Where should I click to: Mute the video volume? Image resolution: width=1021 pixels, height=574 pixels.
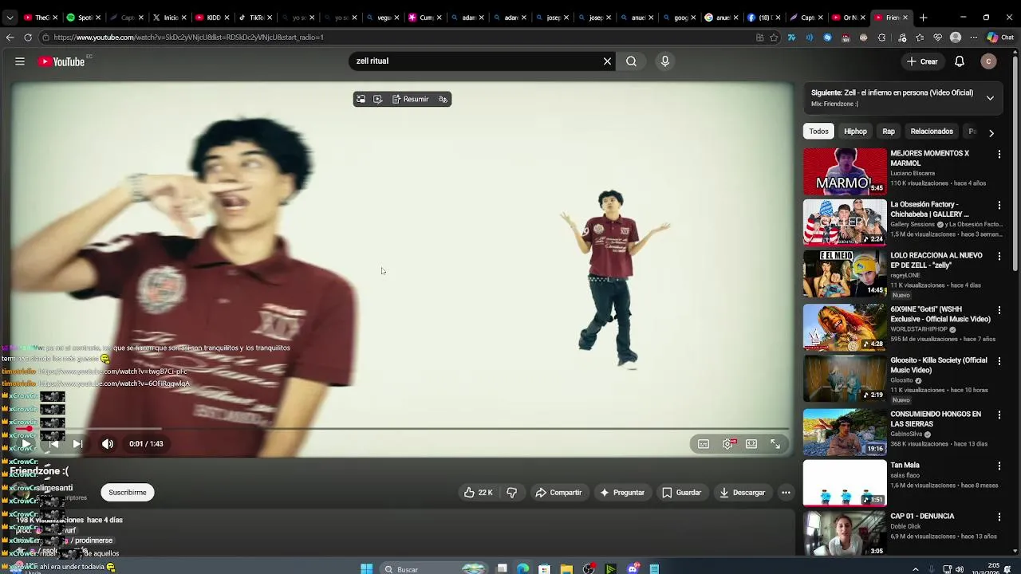(108, 444)
